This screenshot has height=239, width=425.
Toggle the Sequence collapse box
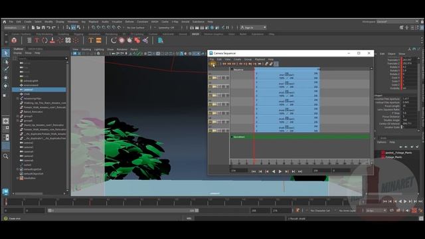(x=232, y=69)
